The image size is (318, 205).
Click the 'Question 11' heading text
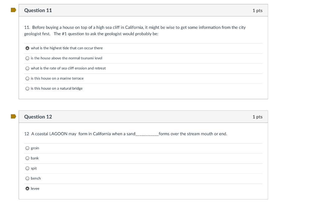coord(38,10)
